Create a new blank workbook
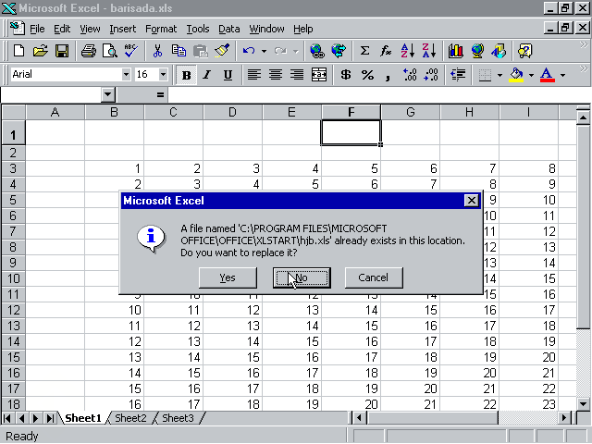 (x=18, y=51)
